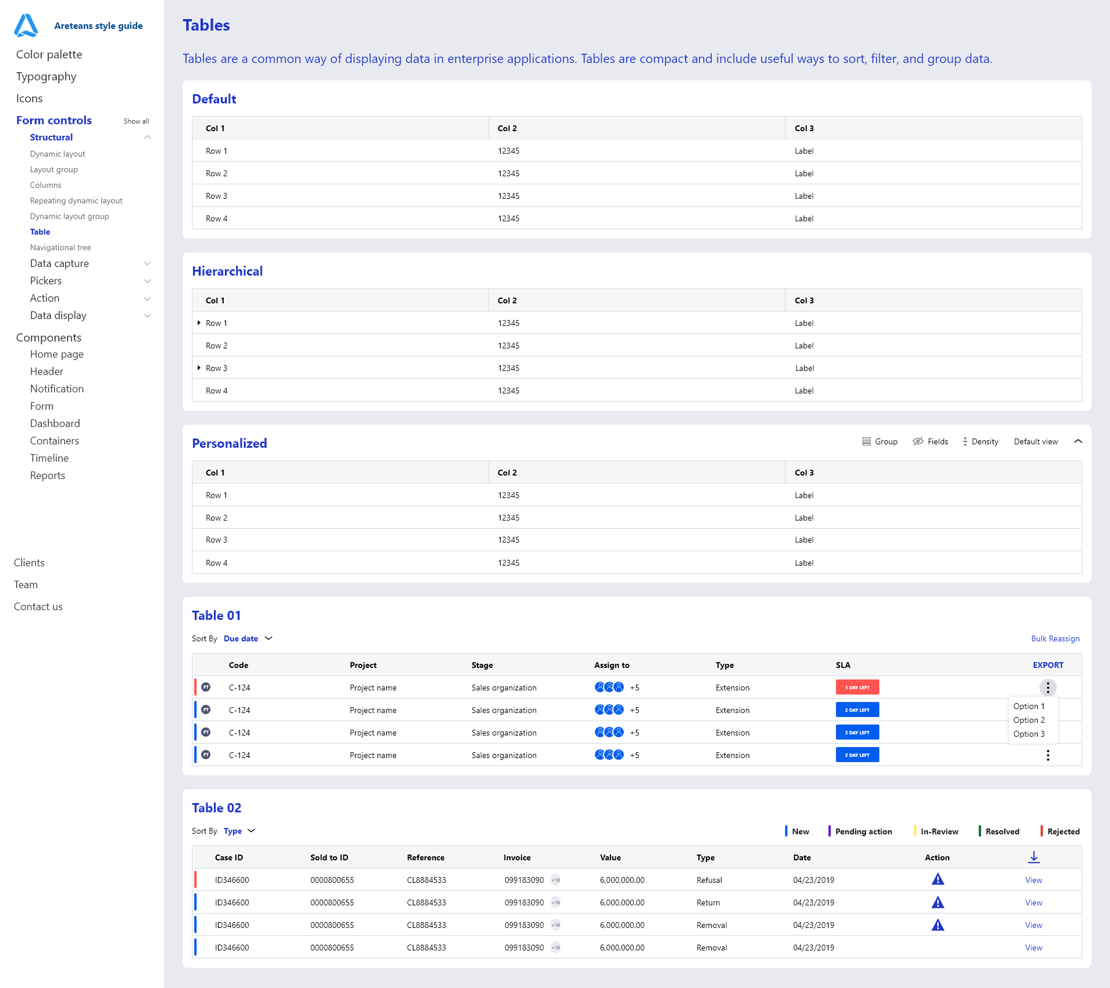Open kebab menu in last Table 01 row

pyautogui.click(x=1048, y=755)
